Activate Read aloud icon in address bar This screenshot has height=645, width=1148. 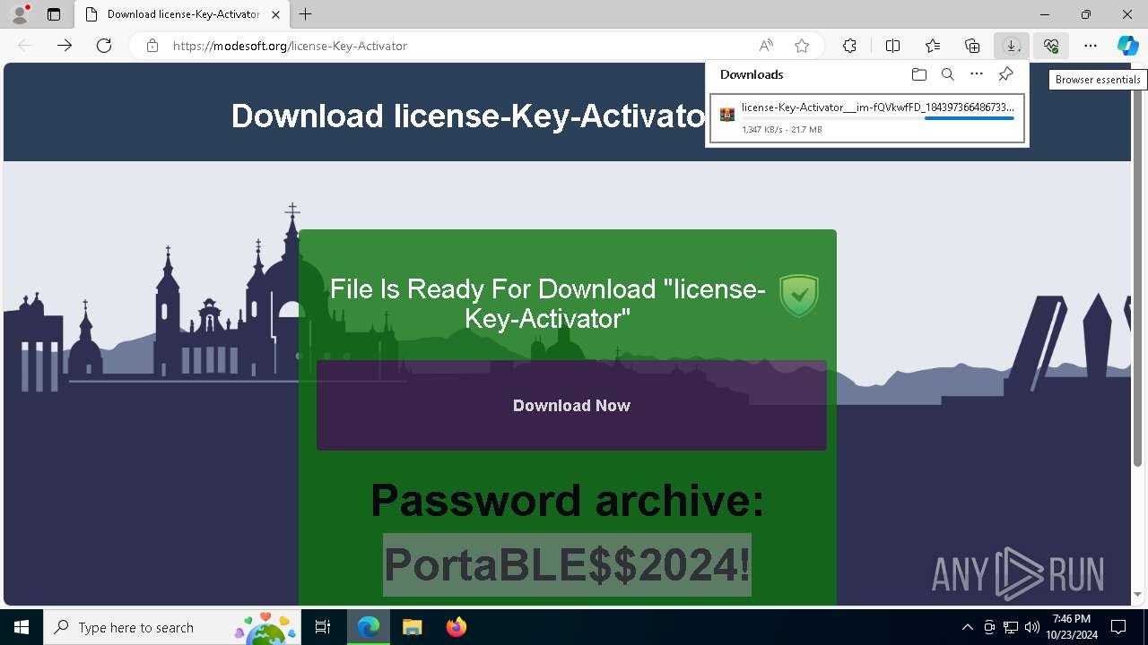click(766, 46)
